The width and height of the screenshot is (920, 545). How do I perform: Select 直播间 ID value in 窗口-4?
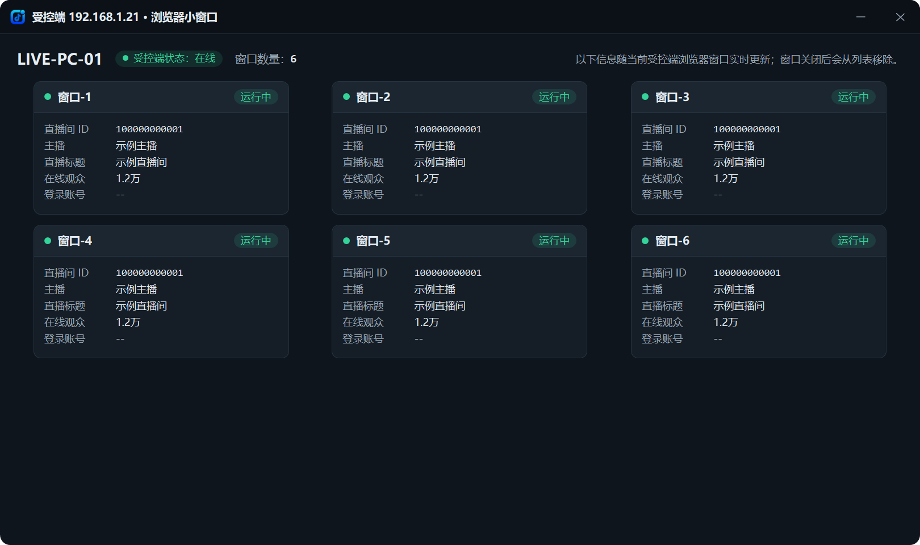click(149, 273)
